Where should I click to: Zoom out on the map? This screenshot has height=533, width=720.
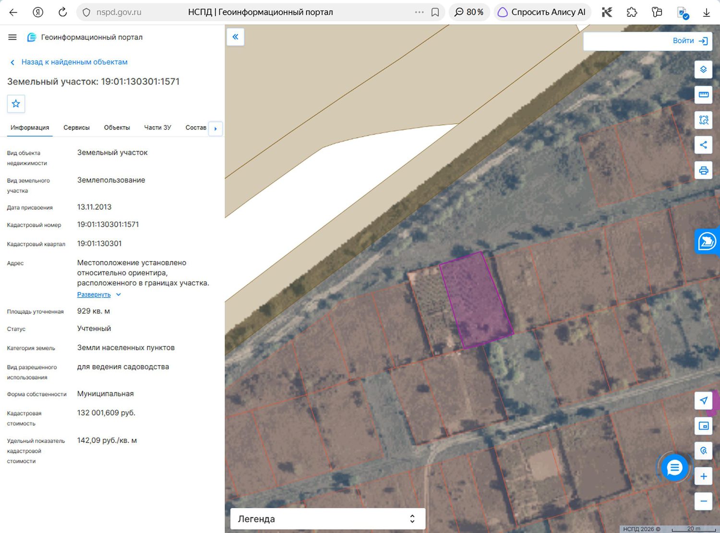[x=703, y=501]
